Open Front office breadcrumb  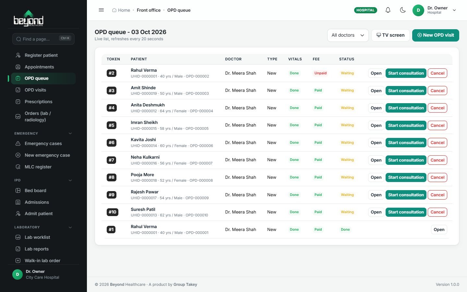[149, 10]
